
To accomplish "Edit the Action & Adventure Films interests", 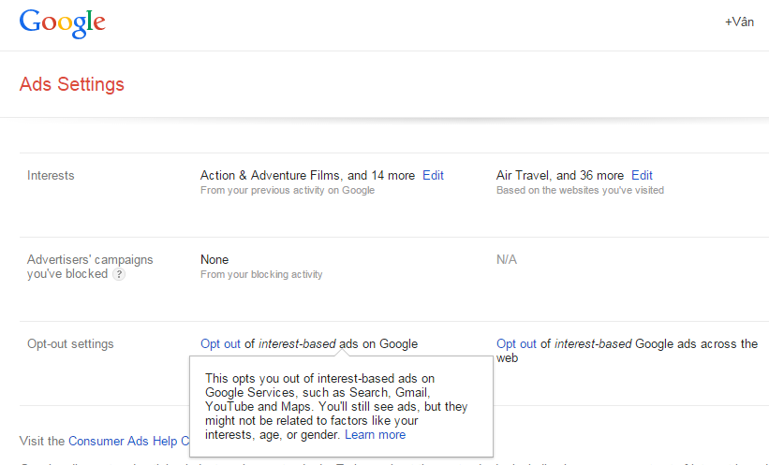I will tap(433, 175).
